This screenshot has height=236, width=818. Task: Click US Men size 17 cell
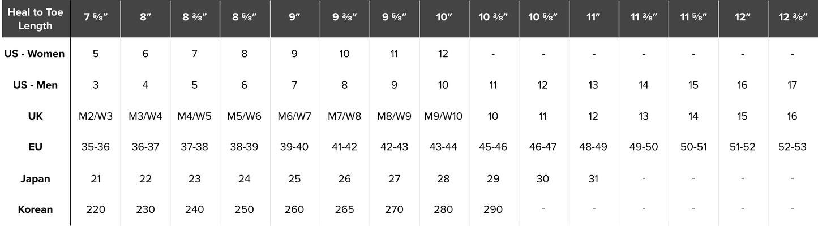pos(793,85)
